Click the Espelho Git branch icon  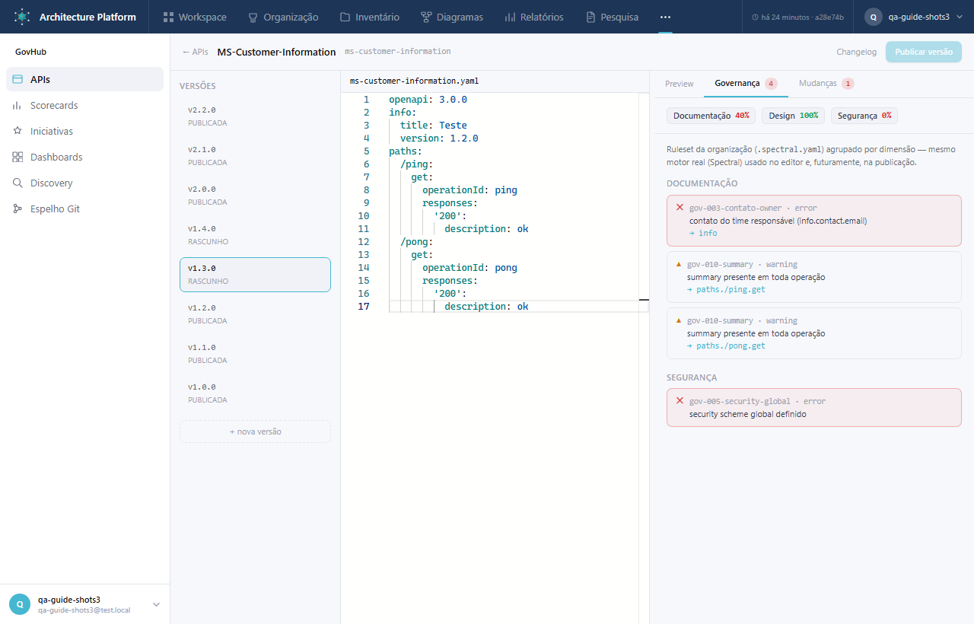coord(18,209)
